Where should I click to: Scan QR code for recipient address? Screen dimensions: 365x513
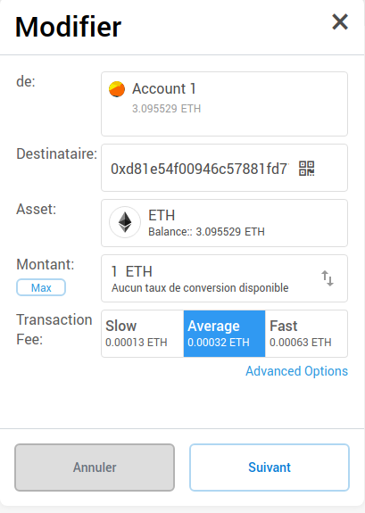[x=306, y=169]
